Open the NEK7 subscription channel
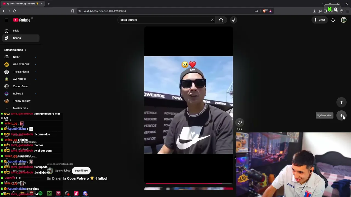 pos(21,57)
